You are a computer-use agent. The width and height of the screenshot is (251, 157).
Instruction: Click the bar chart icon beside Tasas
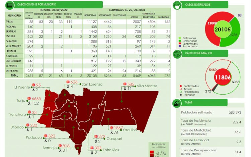pyautogui.click(x=177, y=103)
